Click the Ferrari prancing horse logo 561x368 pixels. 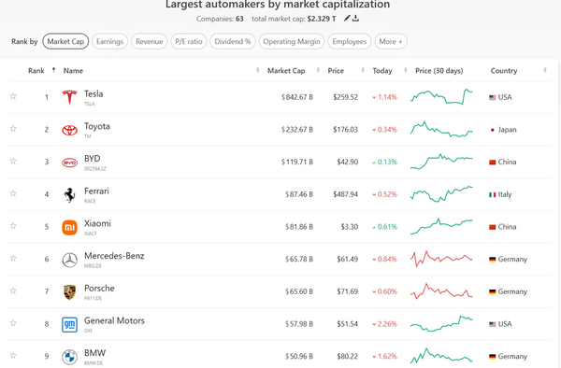(x=69, y=194)
